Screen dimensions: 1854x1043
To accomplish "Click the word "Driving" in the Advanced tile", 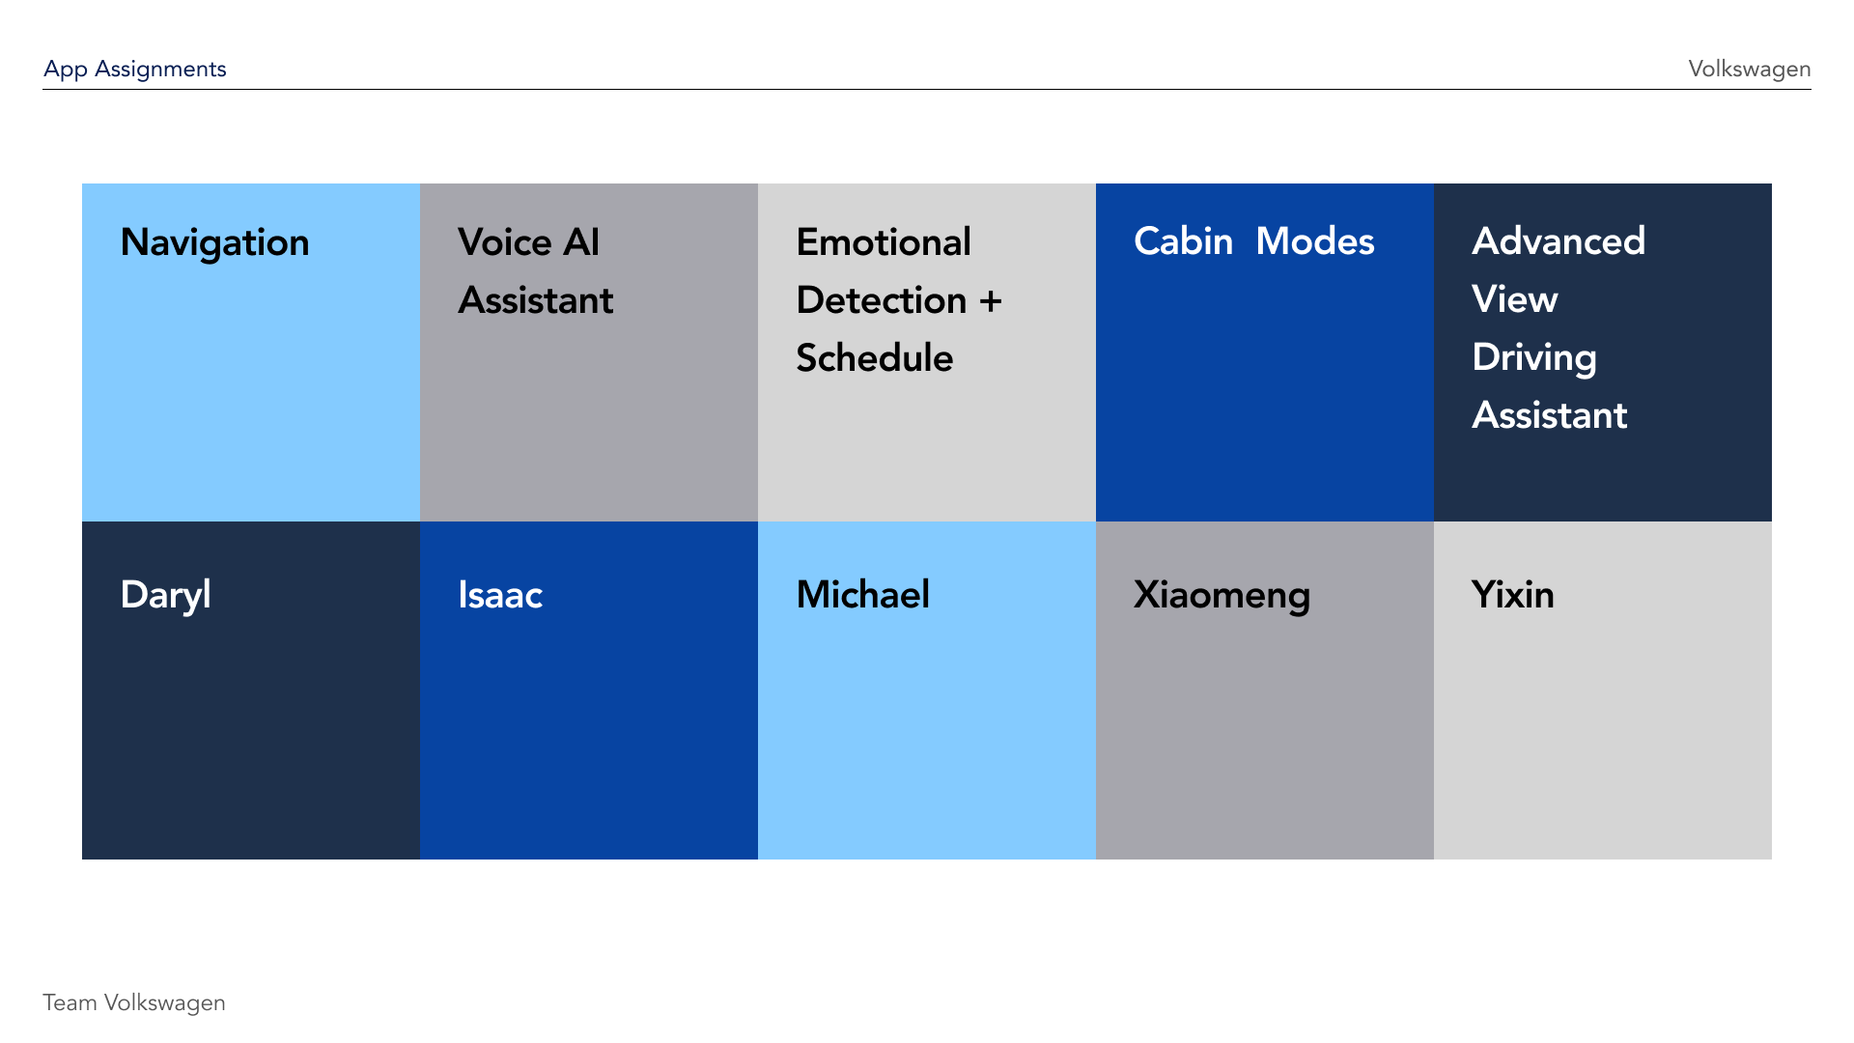I will [1533, 357].
